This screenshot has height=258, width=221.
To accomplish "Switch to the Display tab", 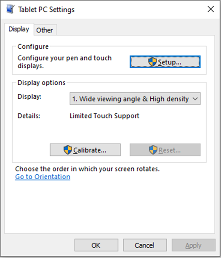I will pyautogui.click(x=19, y=29).
